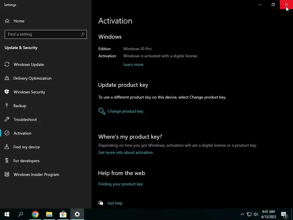
Task: Restore down the Settings window
Action: tap(273, 5)
